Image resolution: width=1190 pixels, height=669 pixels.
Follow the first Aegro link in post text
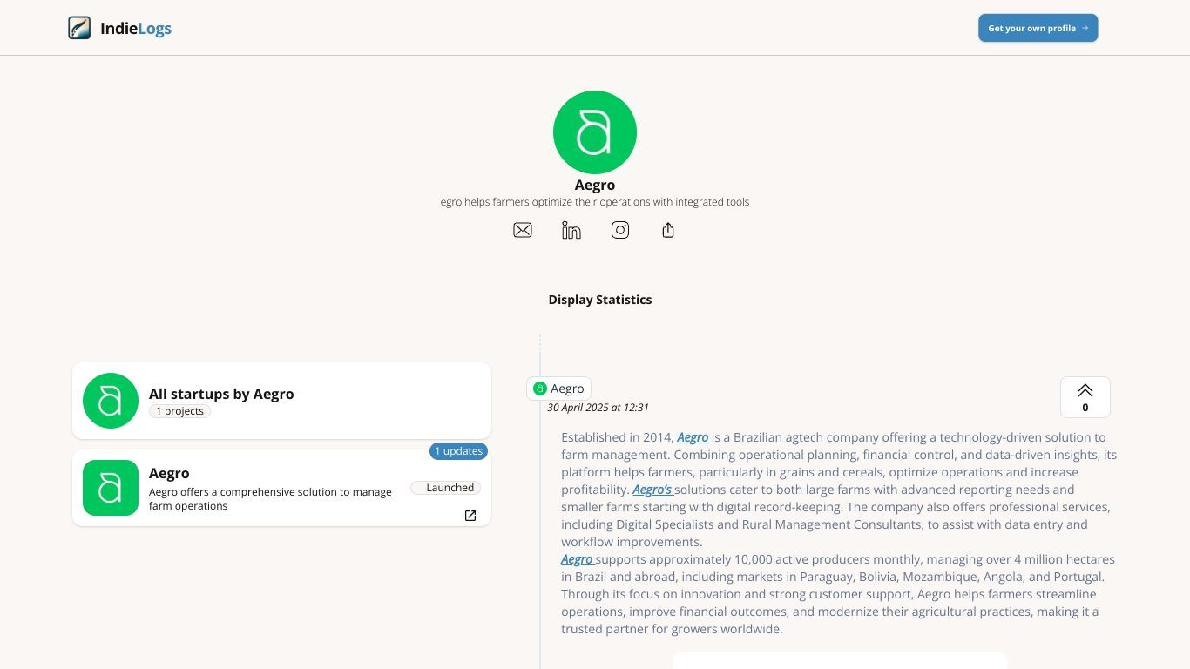click(x=693, y=437)
